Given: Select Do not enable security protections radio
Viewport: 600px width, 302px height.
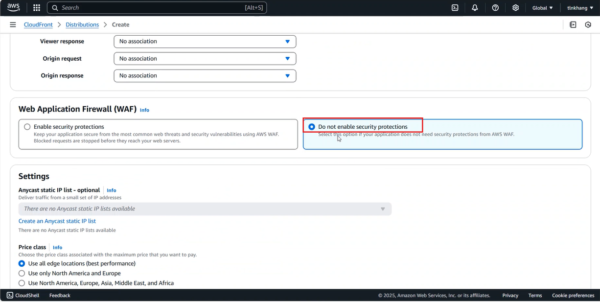Looking at the screenshot, I should click(x=312, y=127).
